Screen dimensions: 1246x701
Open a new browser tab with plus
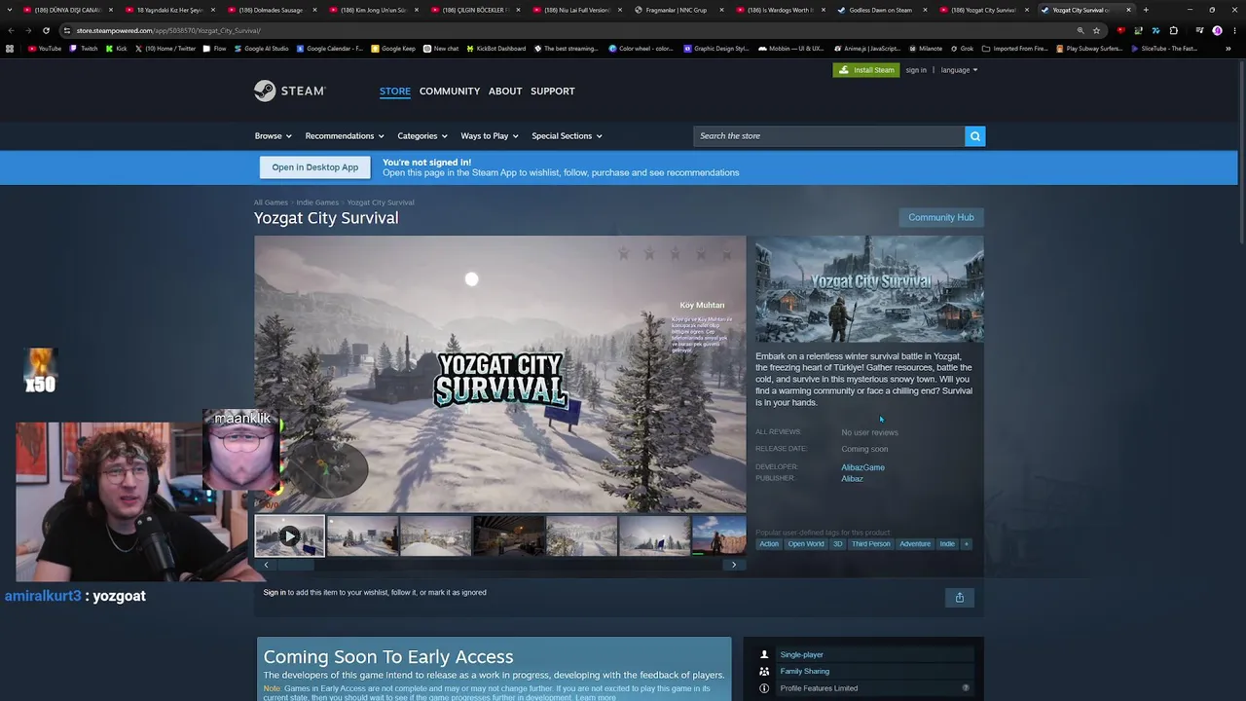(x=1146, y=10)
